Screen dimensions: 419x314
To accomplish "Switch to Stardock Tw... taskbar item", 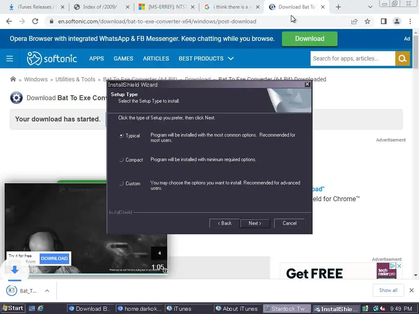I will point(287,309).
